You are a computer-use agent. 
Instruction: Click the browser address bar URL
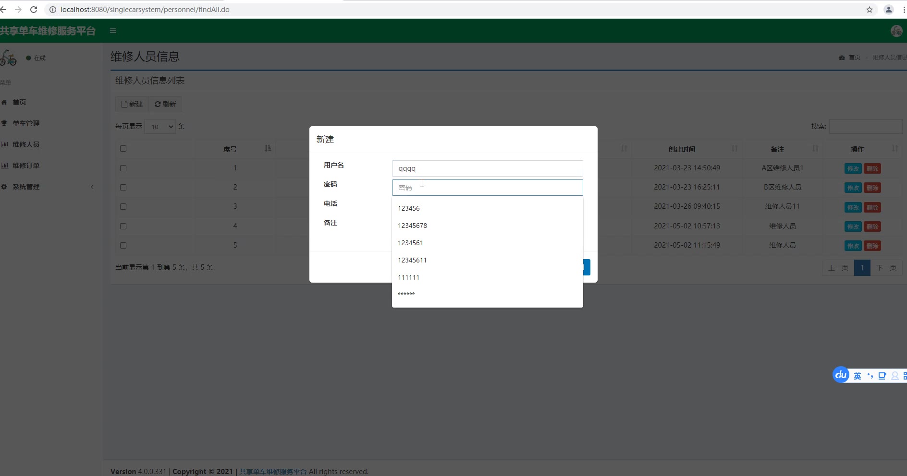(145, 10)
